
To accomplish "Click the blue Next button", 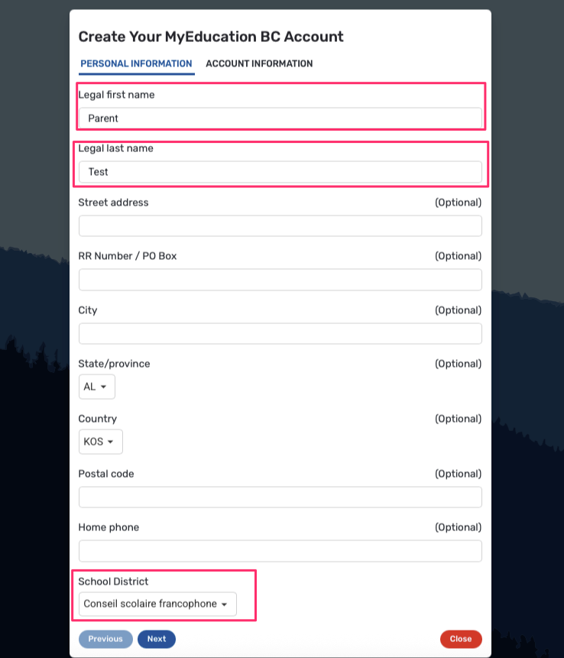I will pos(157,639).
